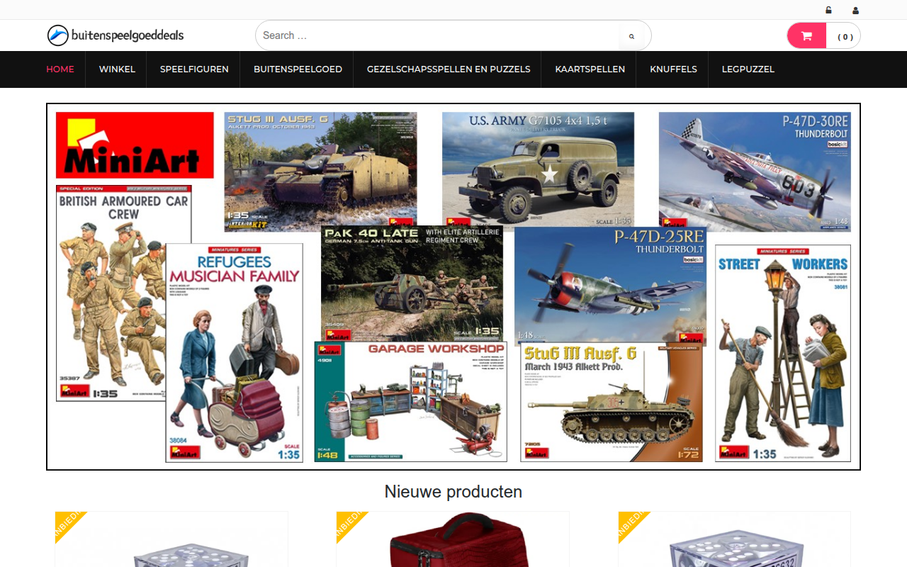The image size is (907, 567).
Task: Click the MiniArt banner image
Action: [453, 286]
